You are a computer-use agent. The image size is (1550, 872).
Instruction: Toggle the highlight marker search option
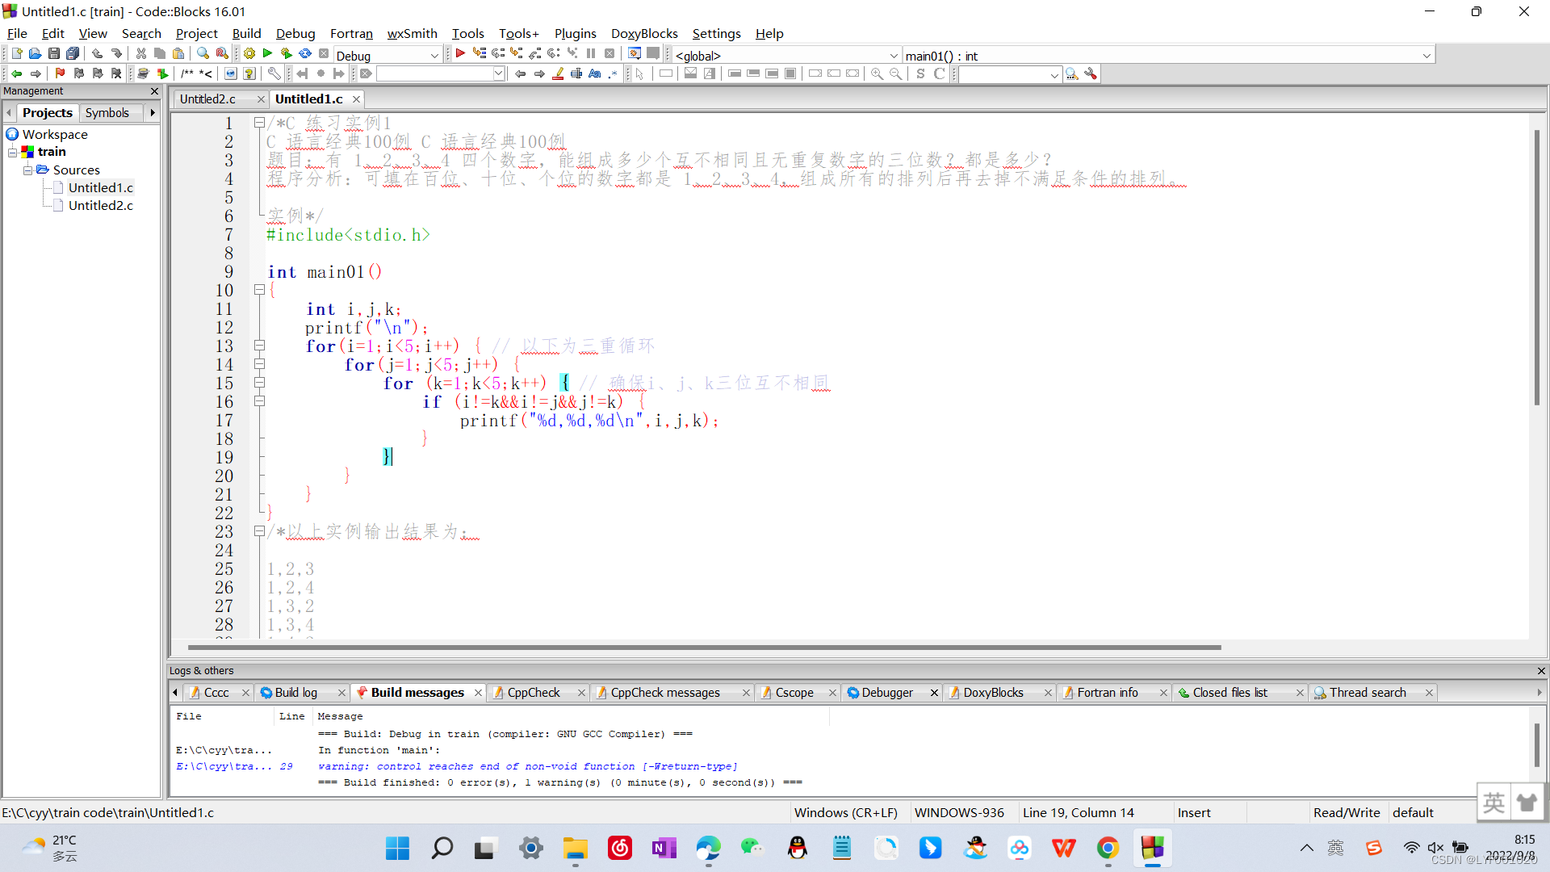pyautogui.click(x=558, y=73)
